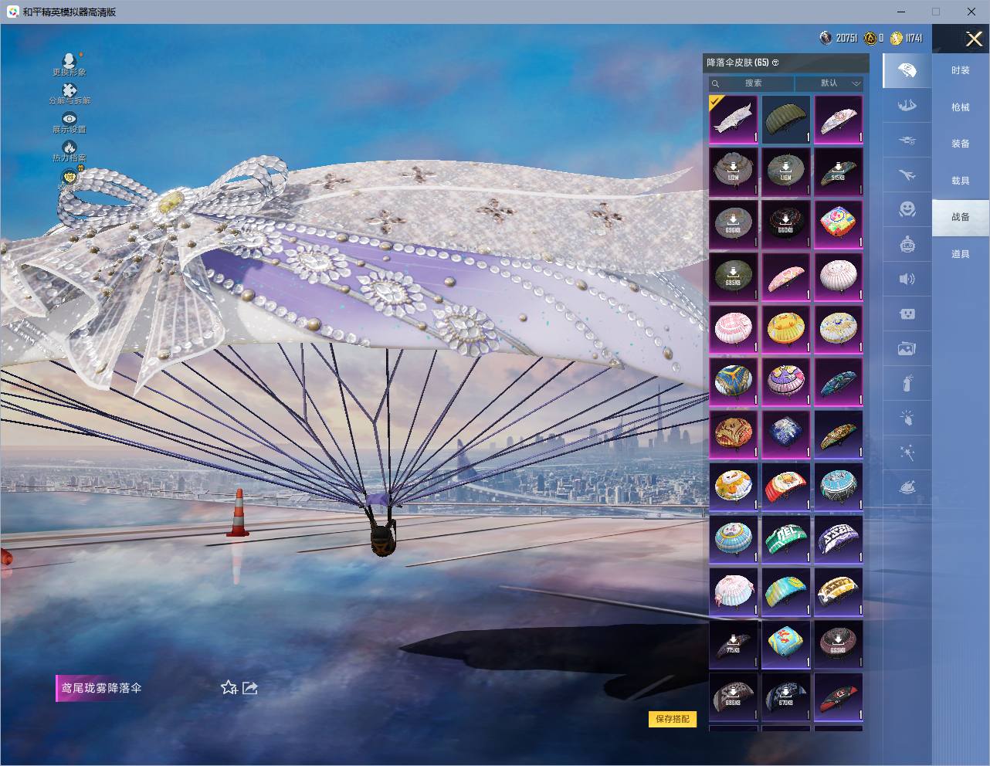Switch to the 枪械 tab

pos(961,107)
